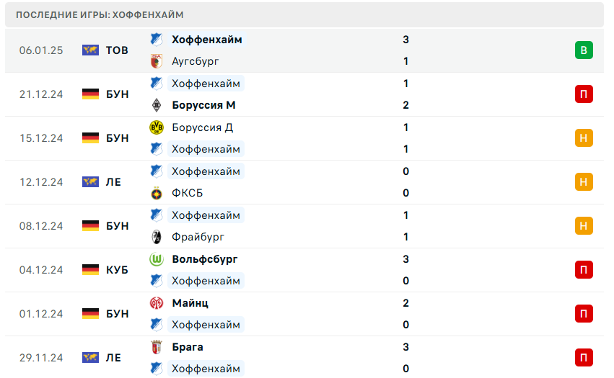
Task: Click the green В win badge
Action: [584, 50]
